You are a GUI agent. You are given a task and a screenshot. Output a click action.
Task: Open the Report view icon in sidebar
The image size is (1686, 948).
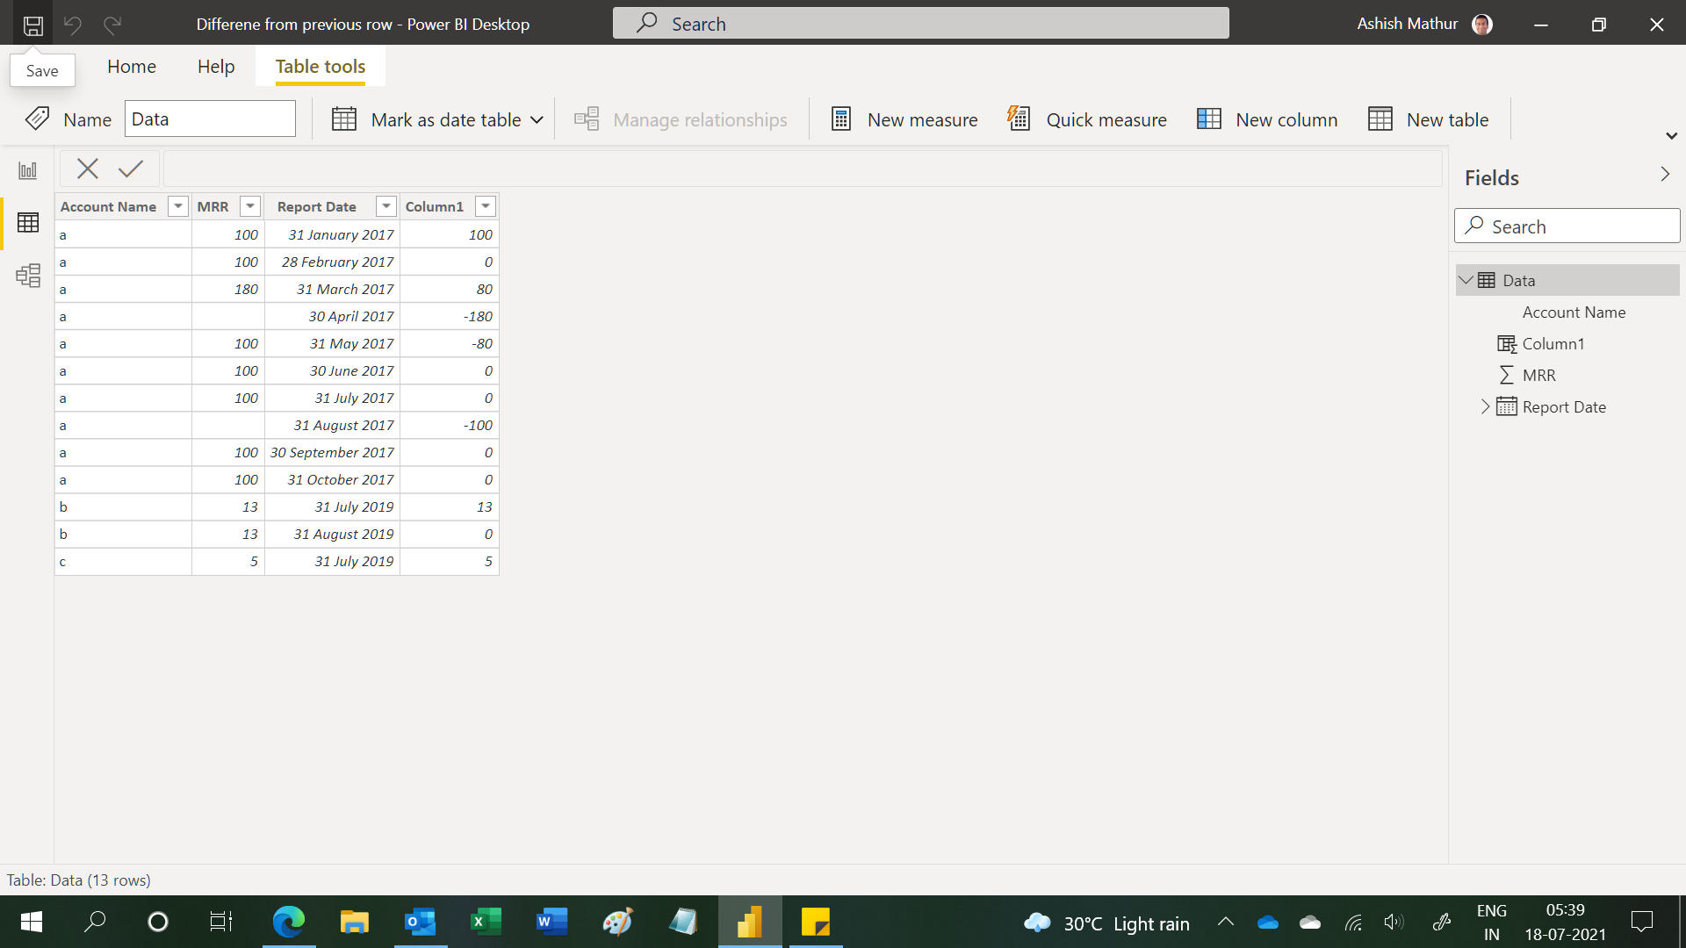[28, 170]
